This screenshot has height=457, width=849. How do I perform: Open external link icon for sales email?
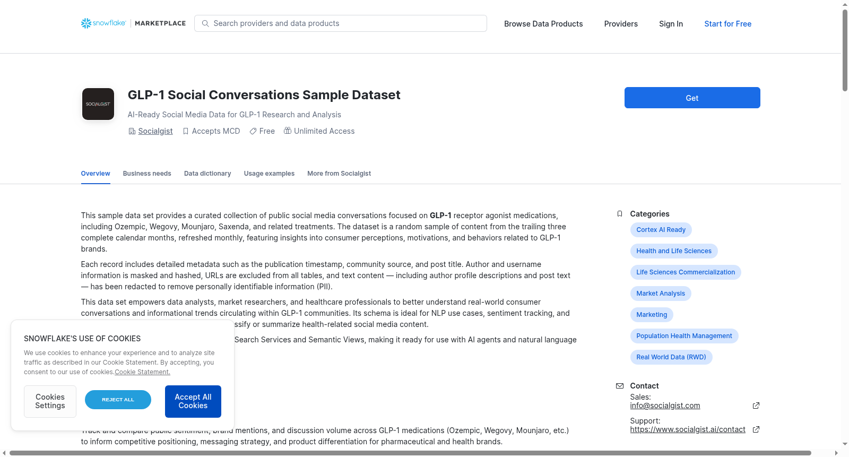tap(756, 406)
